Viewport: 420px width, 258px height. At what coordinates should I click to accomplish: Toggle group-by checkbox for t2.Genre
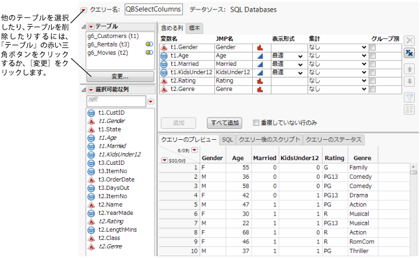coord(373,89)
